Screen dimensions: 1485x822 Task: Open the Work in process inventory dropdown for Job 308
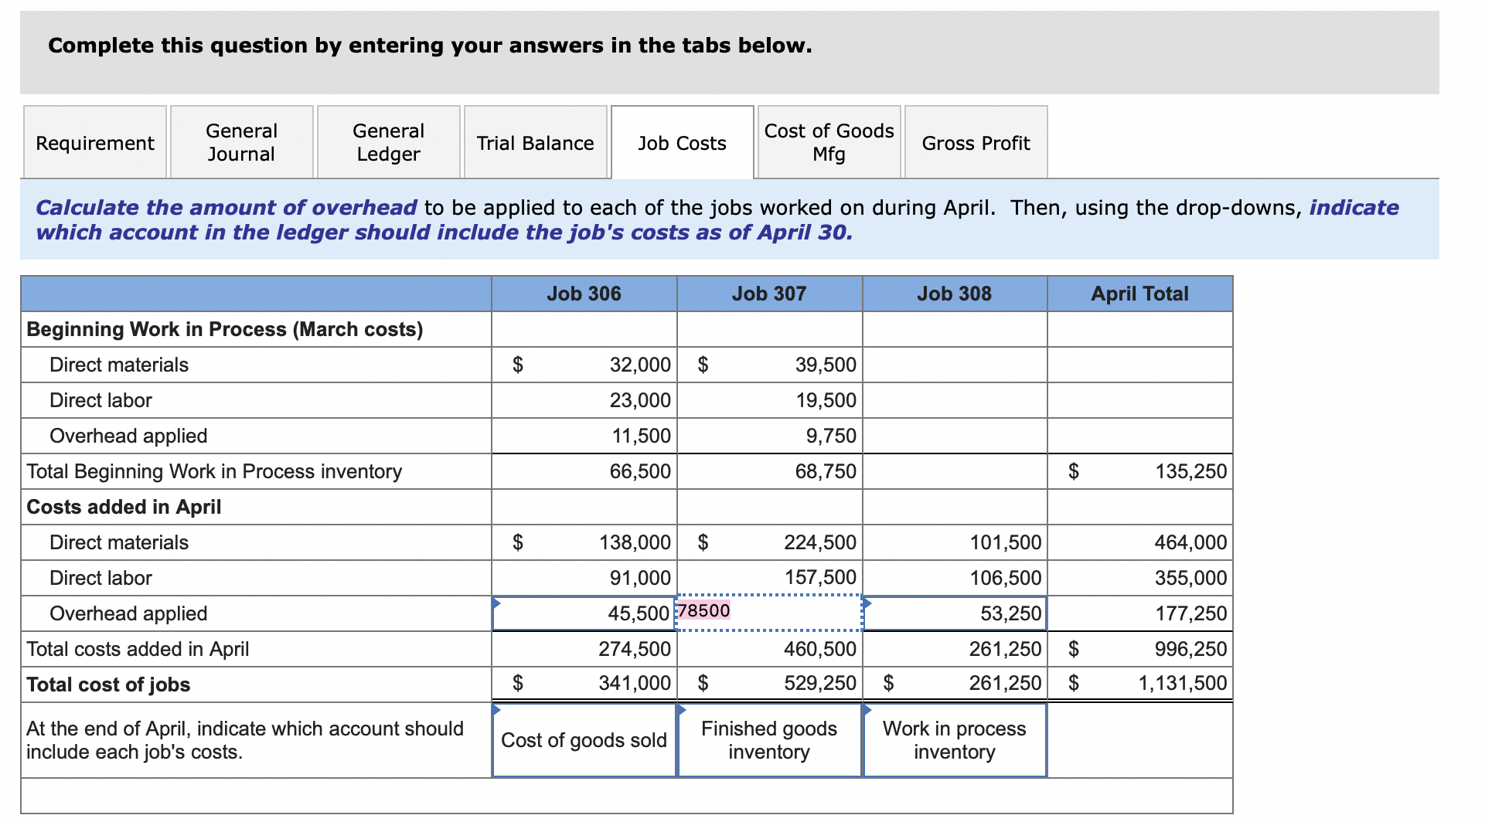pos(955,739)
